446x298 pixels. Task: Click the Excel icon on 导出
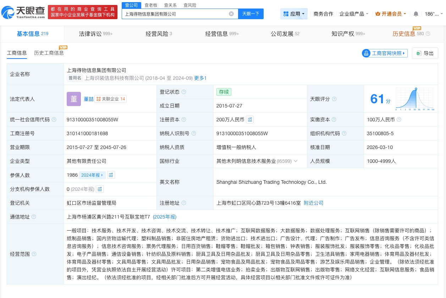(419, 53)
